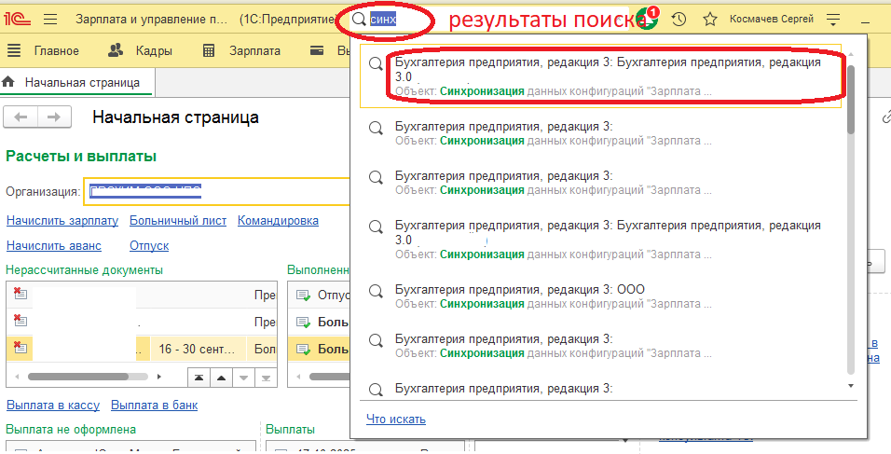891x454 pixels.
Task: Click the link icon at the right window edge
Action: 886,117
